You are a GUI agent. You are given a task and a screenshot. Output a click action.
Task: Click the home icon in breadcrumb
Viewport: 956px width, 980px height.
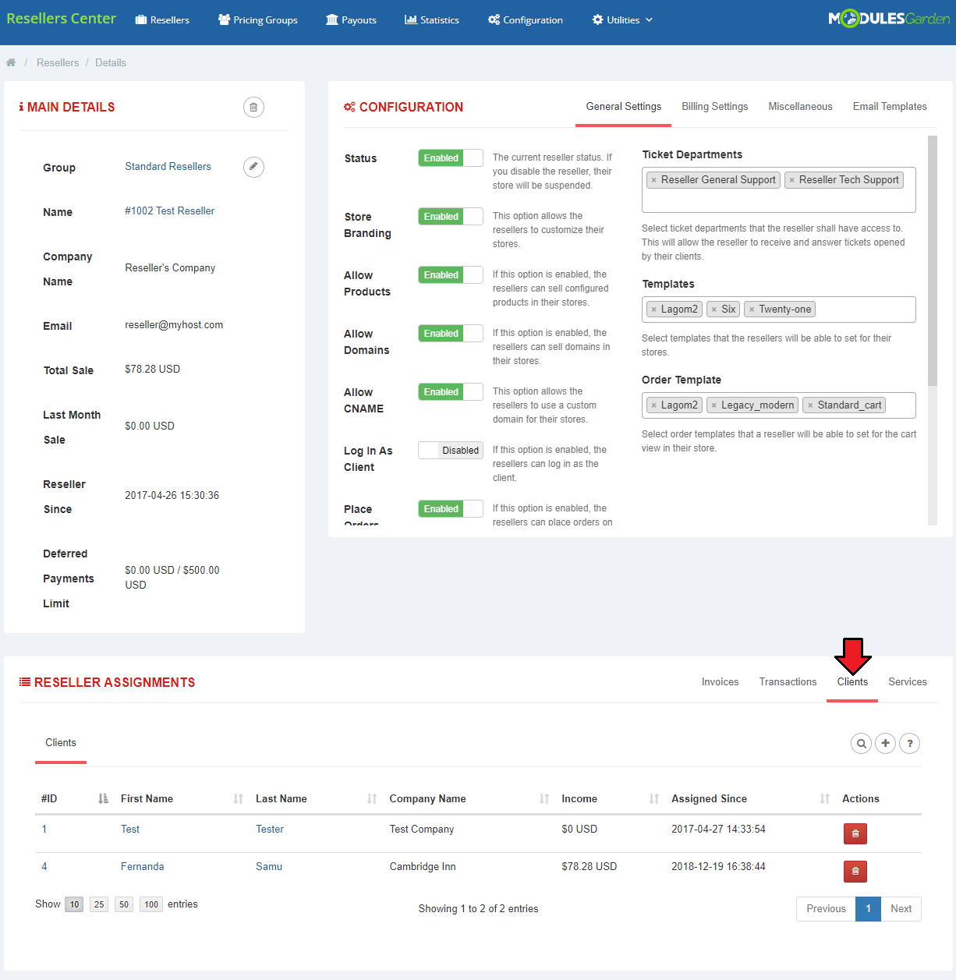coord(11,62)
